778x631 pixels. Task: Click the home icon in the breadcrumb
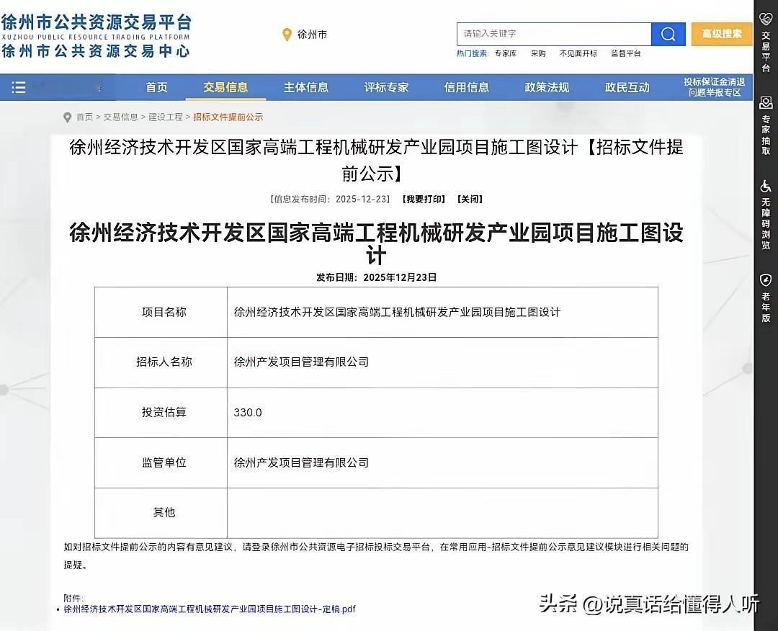(67, 116)
